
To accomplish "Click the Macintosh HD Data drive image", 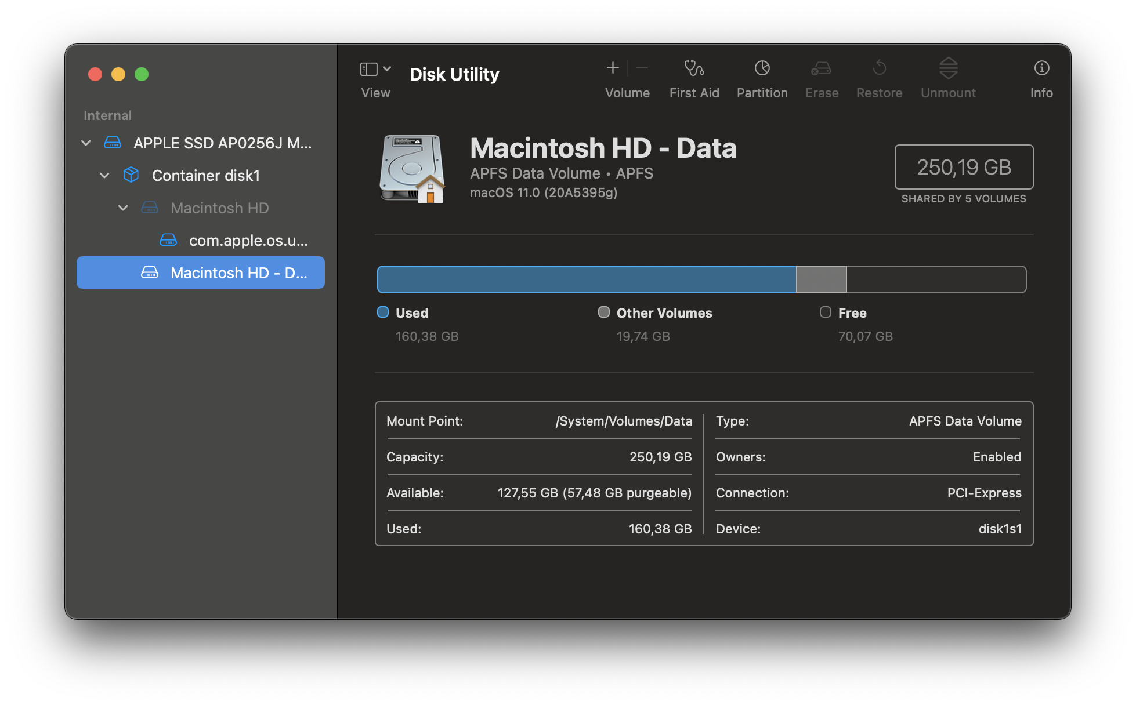I will coord(412,169).
